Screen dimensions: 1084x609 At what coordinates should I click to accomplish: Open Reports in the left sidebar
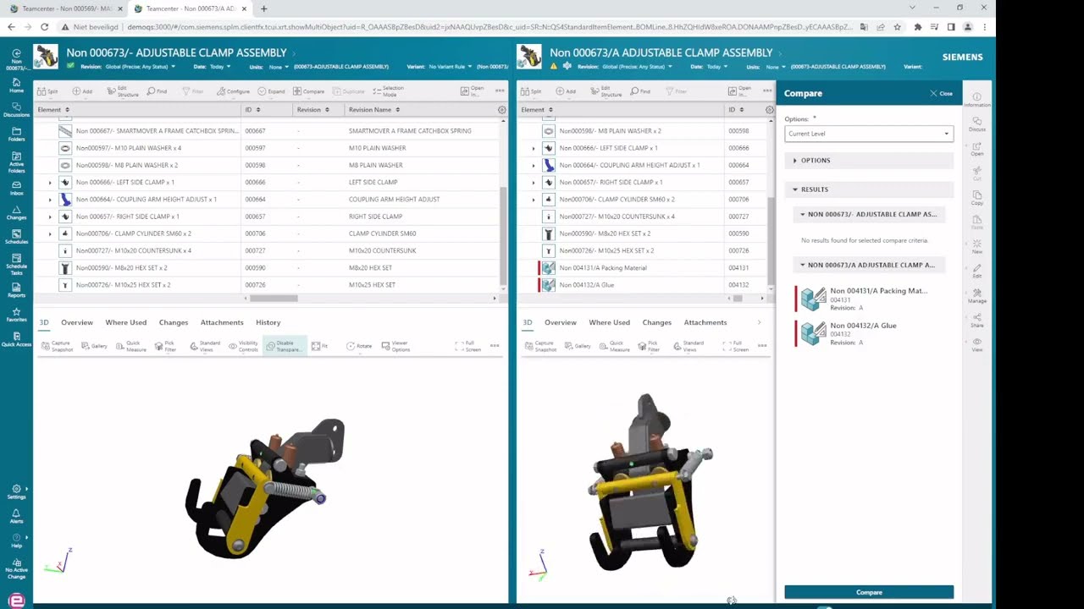point(16,289)
